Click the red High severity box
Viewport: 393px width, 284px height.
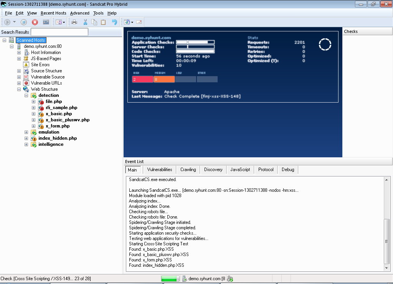(142, 80)
